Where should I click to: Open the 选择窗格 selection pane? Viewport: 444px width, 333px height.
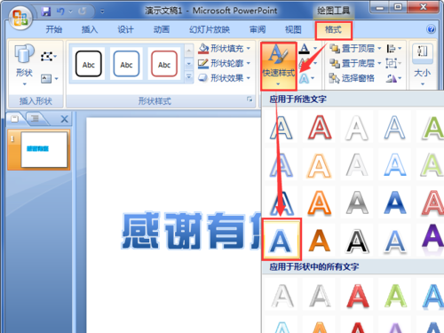tap(352, 78)
